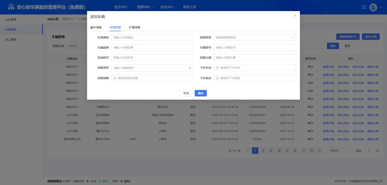This screenshot has height=185, width=387.
Task: Close the 添加车辆 dialog with the X
Action: point(295,15)
